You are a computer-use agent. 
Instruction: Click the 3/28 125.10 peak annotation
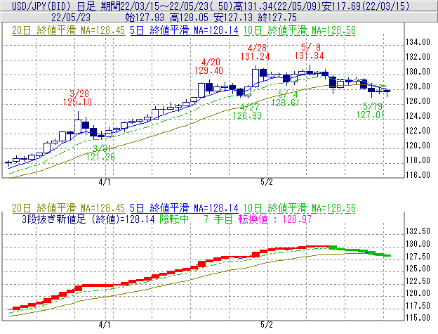pyautogui.click(x=77, y=98)
